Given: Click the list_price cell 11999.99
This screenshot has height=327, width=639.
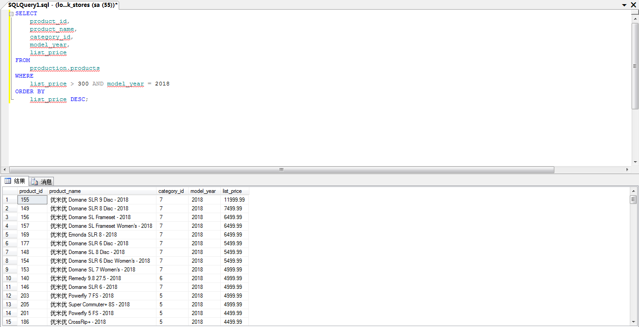Looking at the screenshot, I should pyautogui.click(x=235, y=200).
